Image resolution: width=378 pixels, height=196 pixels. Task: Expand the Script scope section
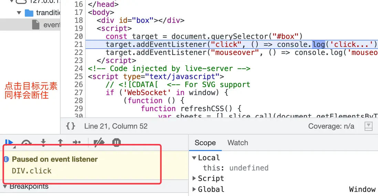(x=194, y=178)
